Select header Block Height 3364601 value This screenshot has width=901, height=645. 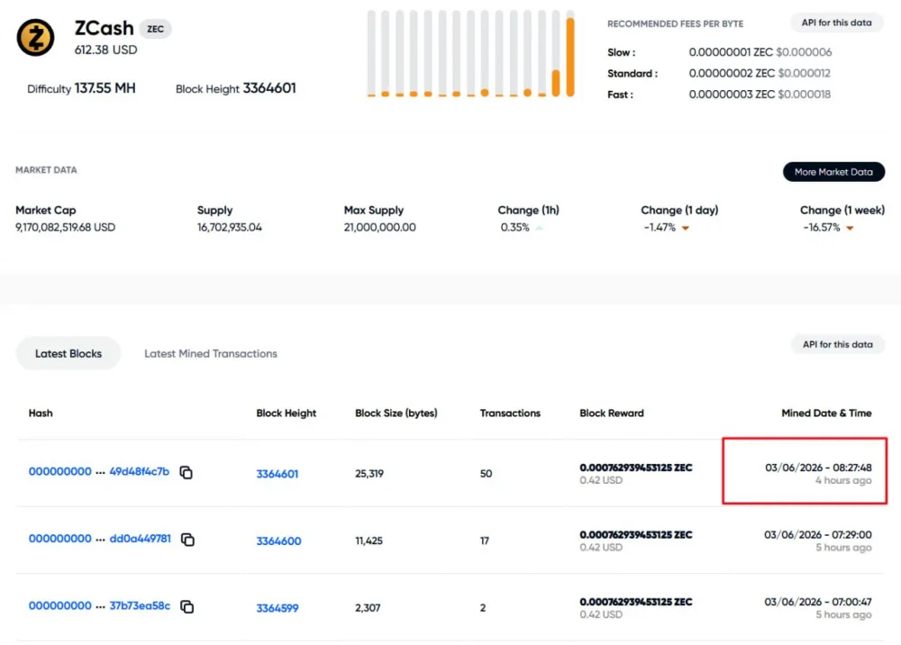269,88
